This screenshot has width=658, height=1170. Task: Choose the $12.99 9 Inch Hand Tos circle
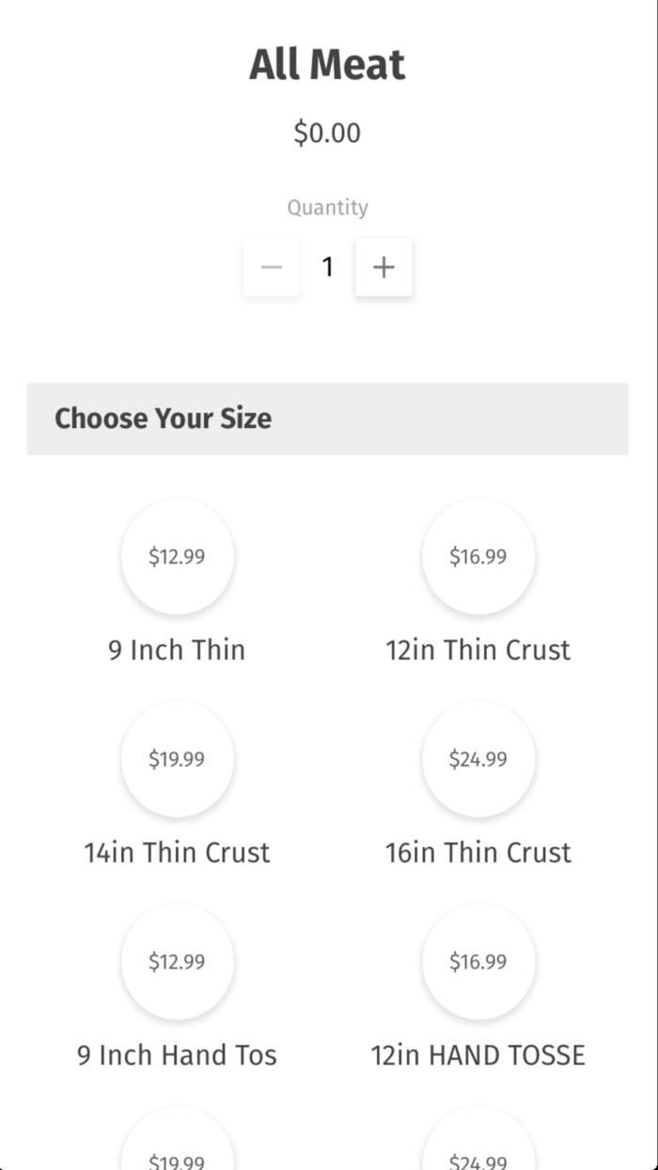[x=177, y=961]
